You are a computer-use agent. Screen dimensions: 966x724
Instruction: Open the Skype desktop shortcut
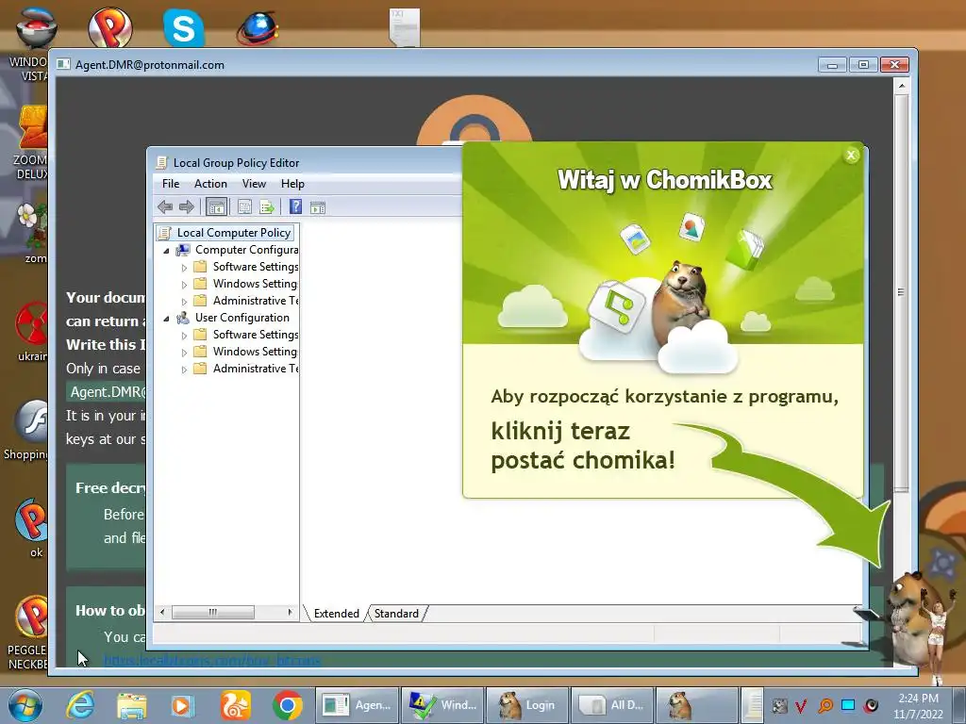click(x=184, y=27)
